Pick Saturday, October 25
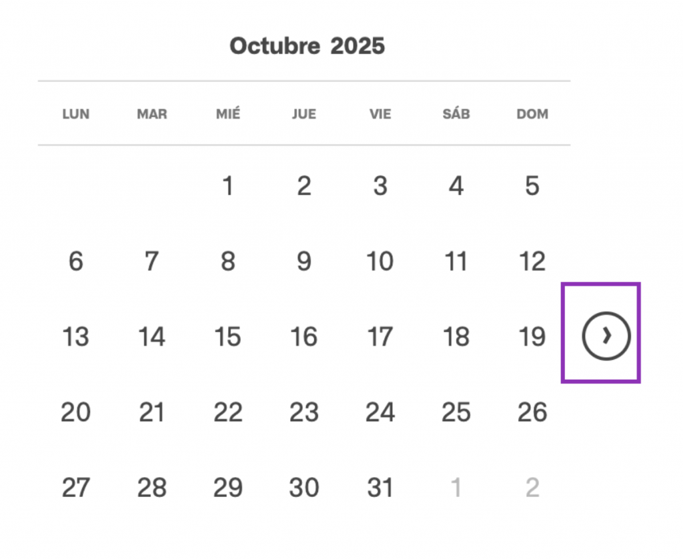This screenshot has width=683, height=559. 456,413
